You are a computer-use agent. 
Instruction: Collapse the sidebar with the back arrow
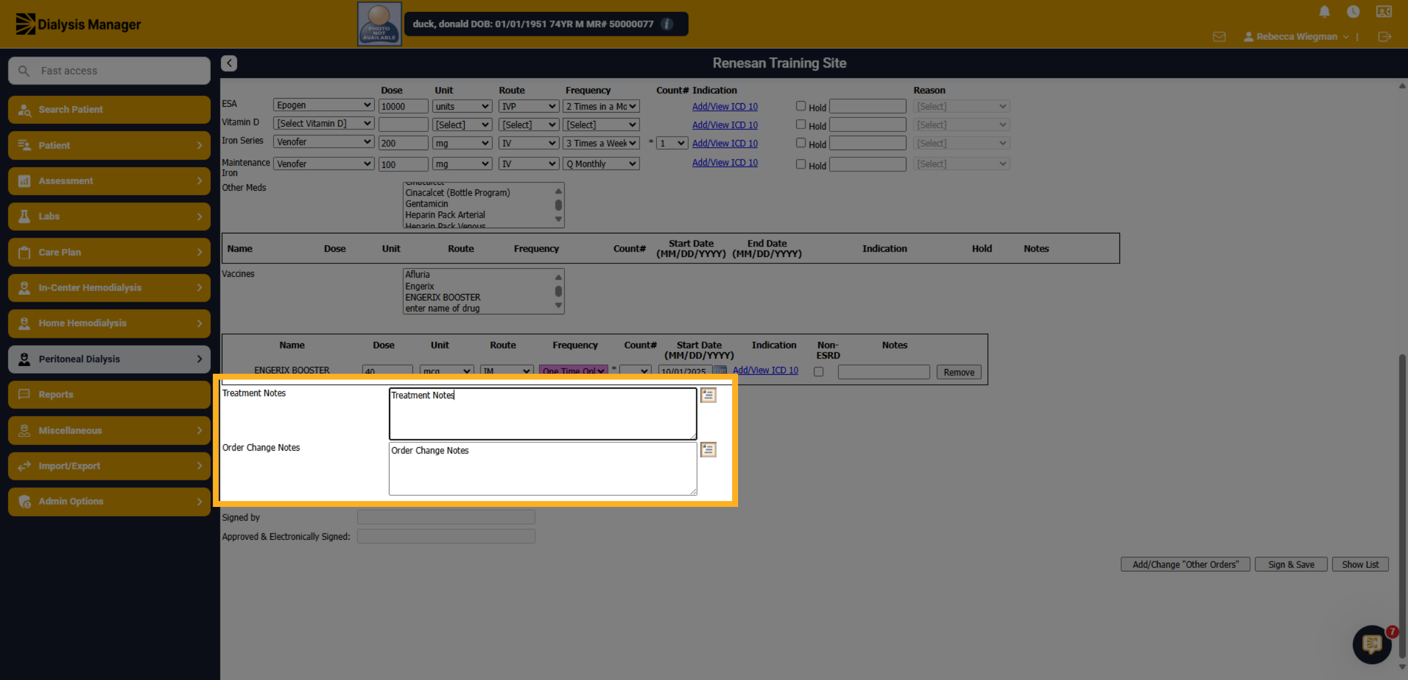pos(229,63)
